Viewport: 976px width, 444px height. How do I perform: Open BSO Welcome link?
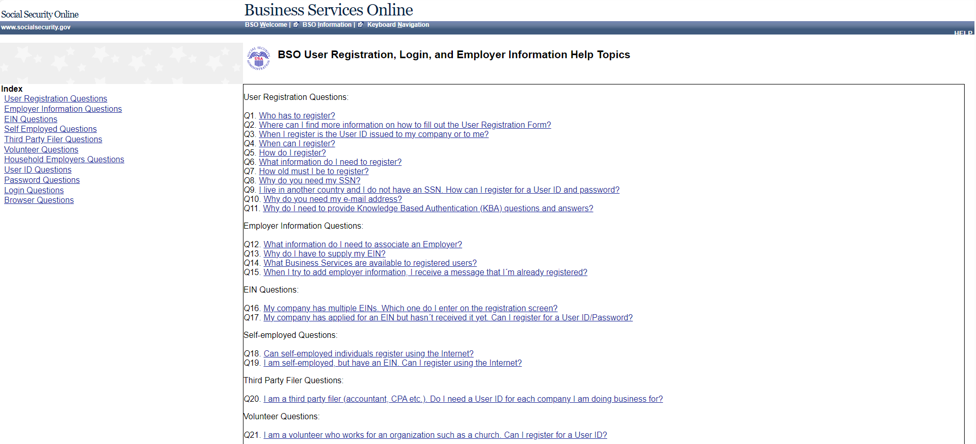click(266, 25)
